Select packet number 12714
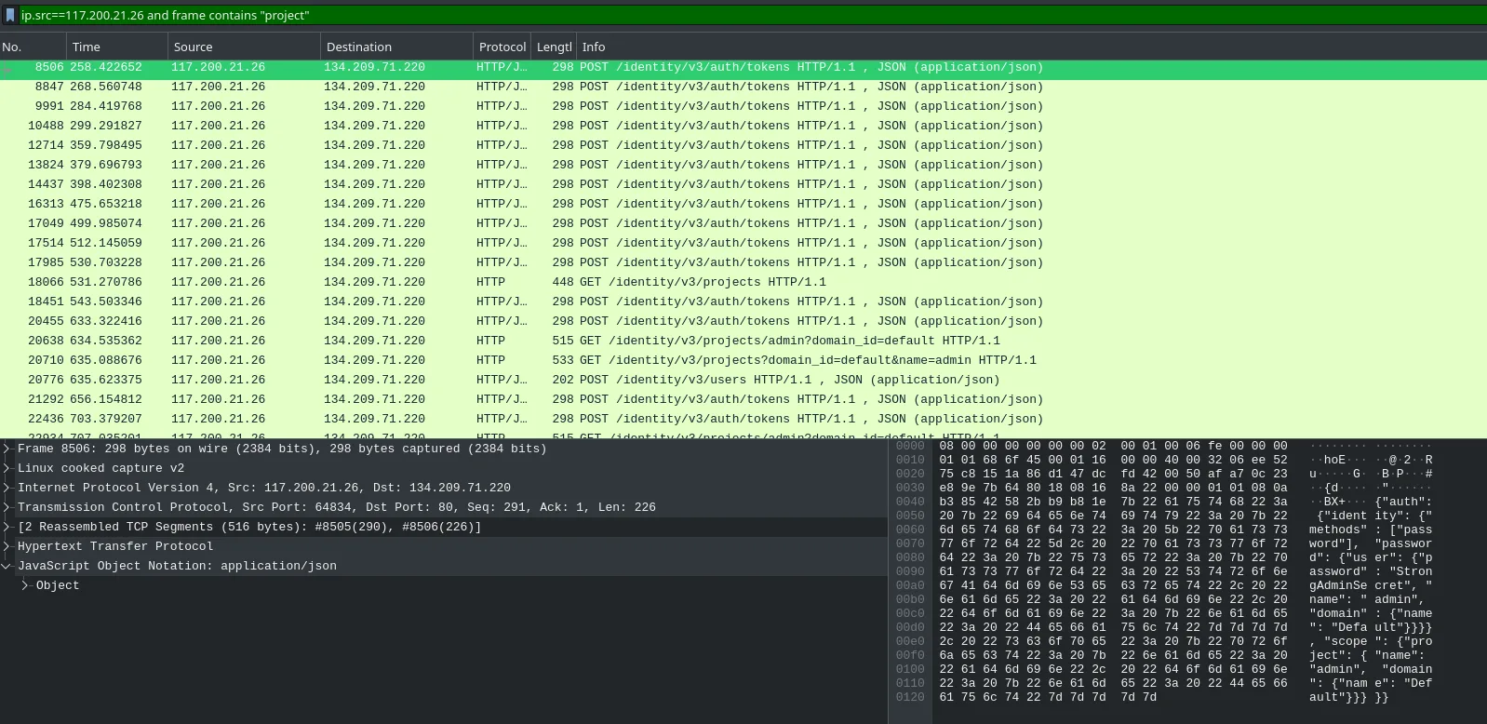This screenshot has width=1487, height=724. tap(743, 145)
